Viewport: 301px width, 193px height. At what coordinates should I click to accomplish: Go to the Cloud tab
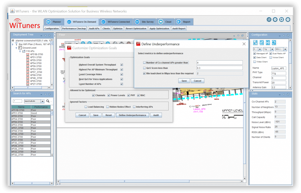pyautogui.click(x=165, y=22)
